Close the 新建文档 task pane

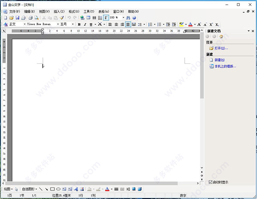tap(253, 31)
